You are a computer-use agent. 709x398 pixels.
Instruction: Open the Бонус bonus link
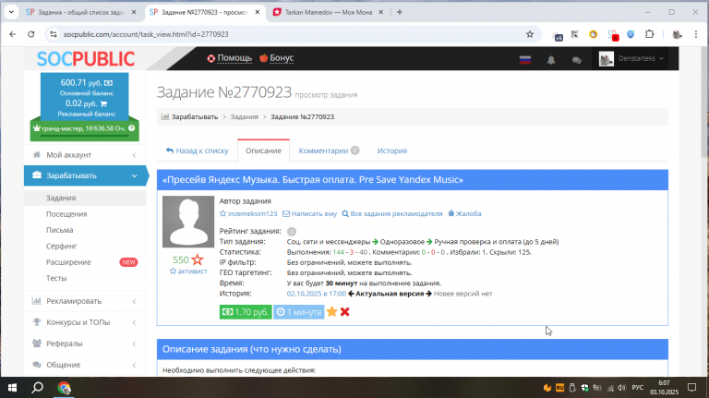[276, 58]
